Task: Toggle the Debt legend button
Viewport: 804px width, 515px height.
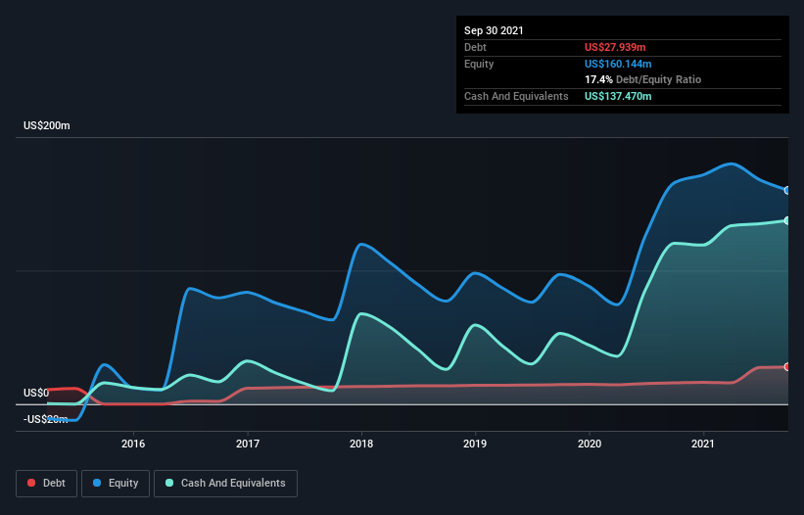Action: pyautogui.click(x=47, y=484)
